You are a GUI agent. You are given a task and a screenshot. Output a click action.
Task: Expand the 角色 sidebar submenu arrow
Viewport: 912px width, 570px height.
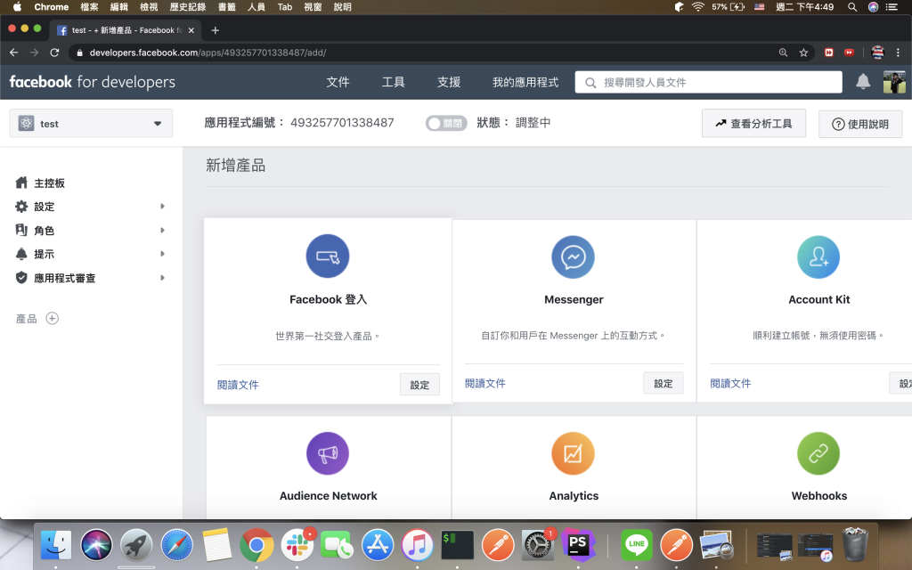(162, 231)
